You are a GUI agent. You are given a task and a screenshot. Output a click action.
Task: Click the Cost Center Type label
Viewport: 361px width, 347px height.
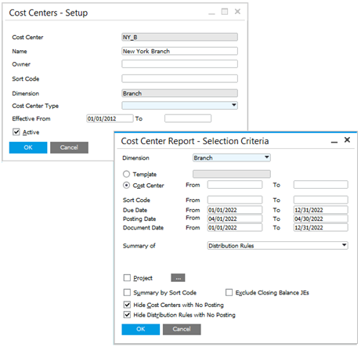[x=35, y=106]
